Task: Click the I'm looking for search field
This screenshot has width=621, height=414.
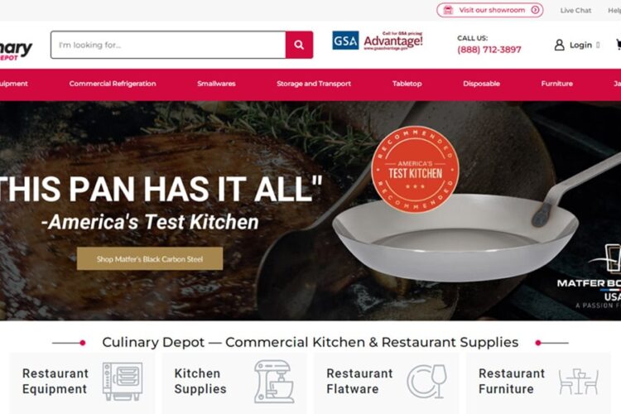Action: pos(168,45)
